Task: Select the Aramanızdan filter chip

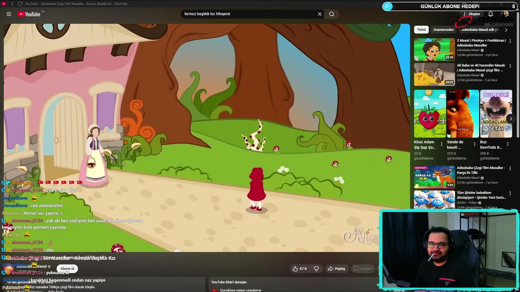Action: pos(444,30)
